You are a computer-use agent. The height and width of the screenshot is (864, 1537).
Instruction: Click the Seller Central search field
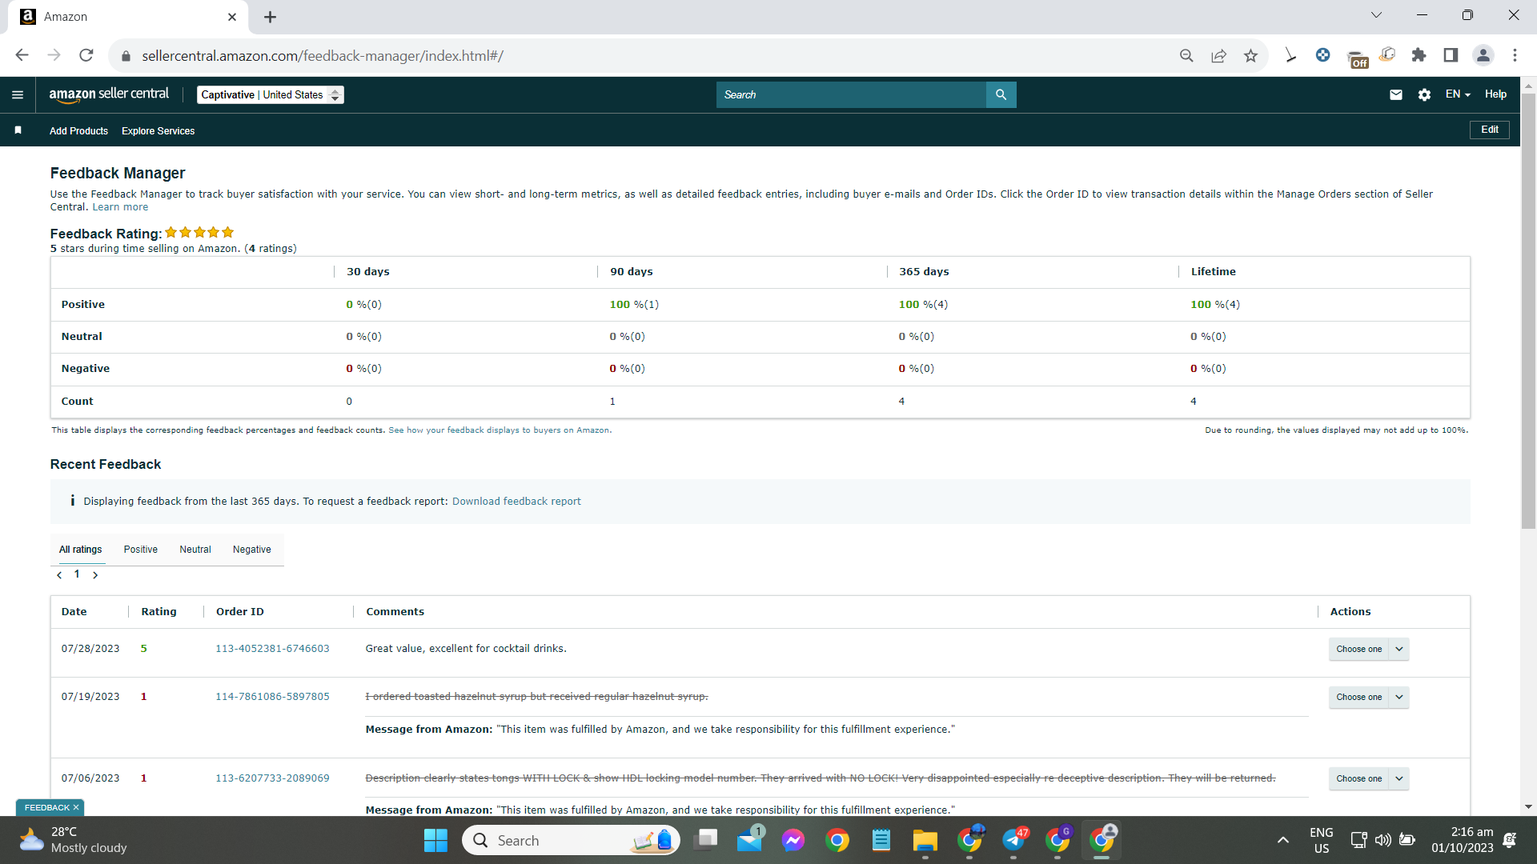(x=852, y=94)
